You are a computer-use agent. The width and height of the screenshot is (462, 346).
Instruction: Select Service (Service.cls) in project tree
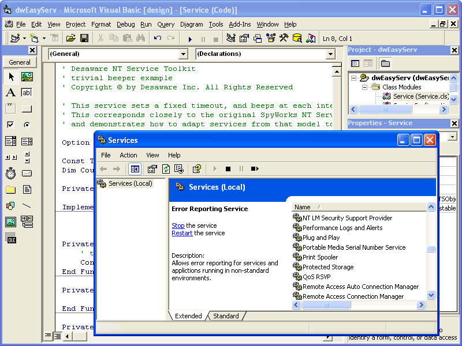(x=421, y=96)
